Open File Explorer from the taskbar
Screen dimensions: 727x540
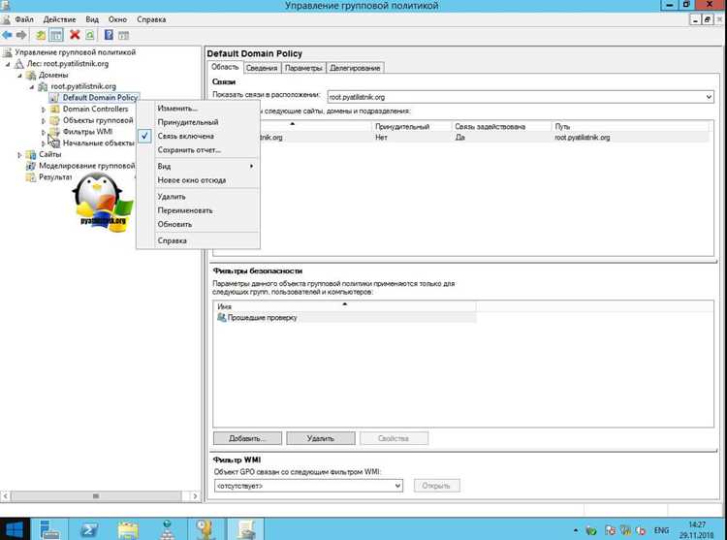pos(128,529)
